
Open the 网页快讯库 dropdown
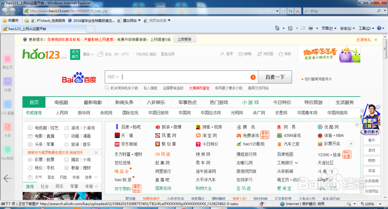[169, 21]
